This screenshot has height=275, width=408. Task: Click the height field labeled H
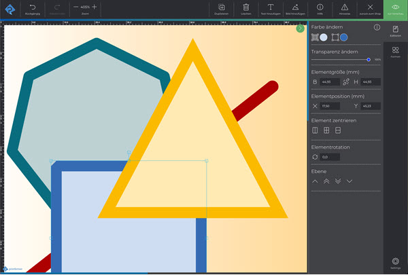click(371, 82)
